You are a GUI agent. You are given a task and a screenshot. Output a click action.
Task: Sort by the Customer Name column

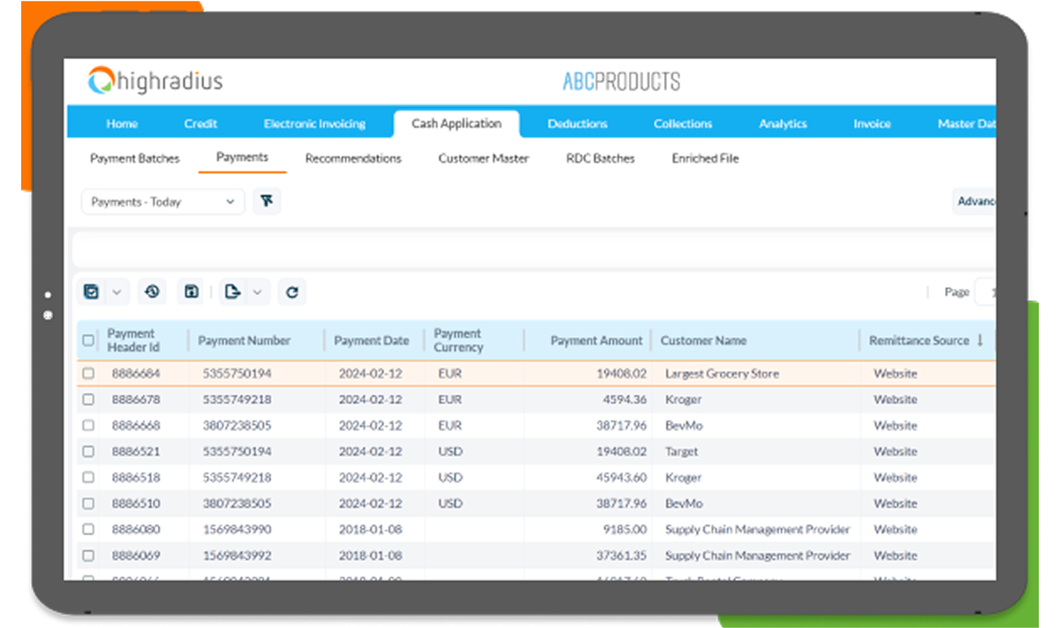coord(703,340)
